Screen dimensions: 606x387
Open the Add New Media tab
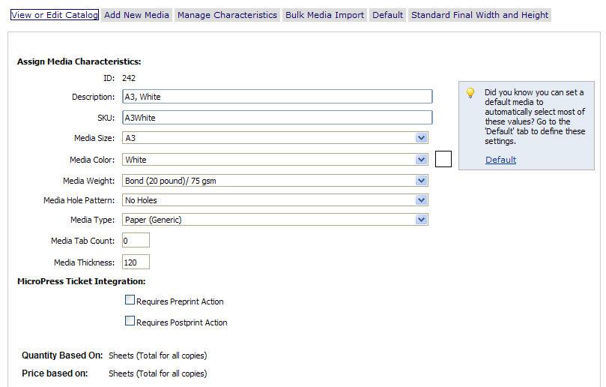point(137,15)
